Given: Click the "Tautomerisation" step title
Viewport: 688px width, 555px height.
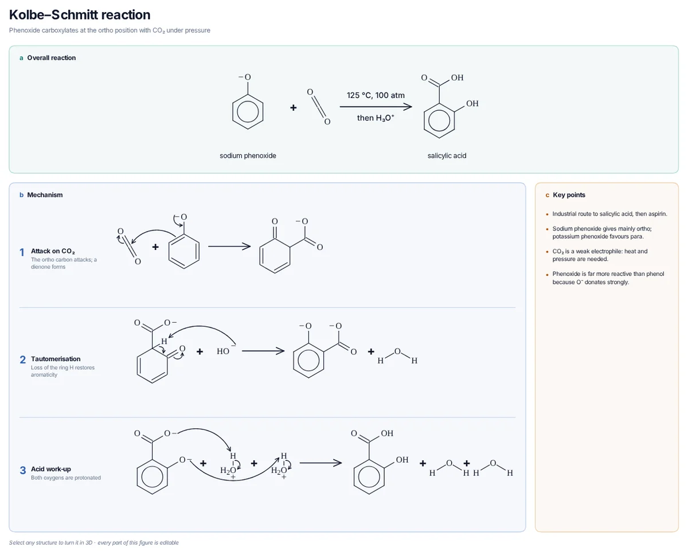Looking at the screenshot, I should 56,359.
